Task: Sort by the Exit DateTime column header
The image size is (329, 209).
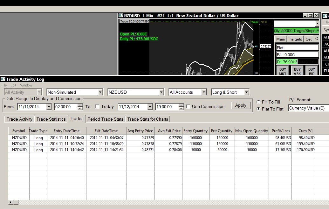Action: click(x=106, y=131)
